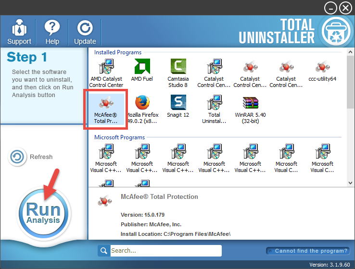
Task: Click 'Publisher: McAfee, Inc.' text
Action: pos(151,224)
